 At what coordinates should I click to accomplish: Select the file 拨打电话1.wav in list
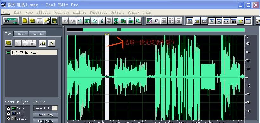tap(31, 52)
